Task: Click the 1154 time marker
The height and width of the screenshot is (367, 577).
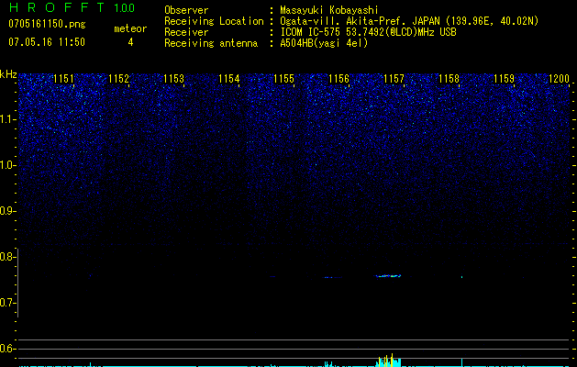Action: coord(229,79)
